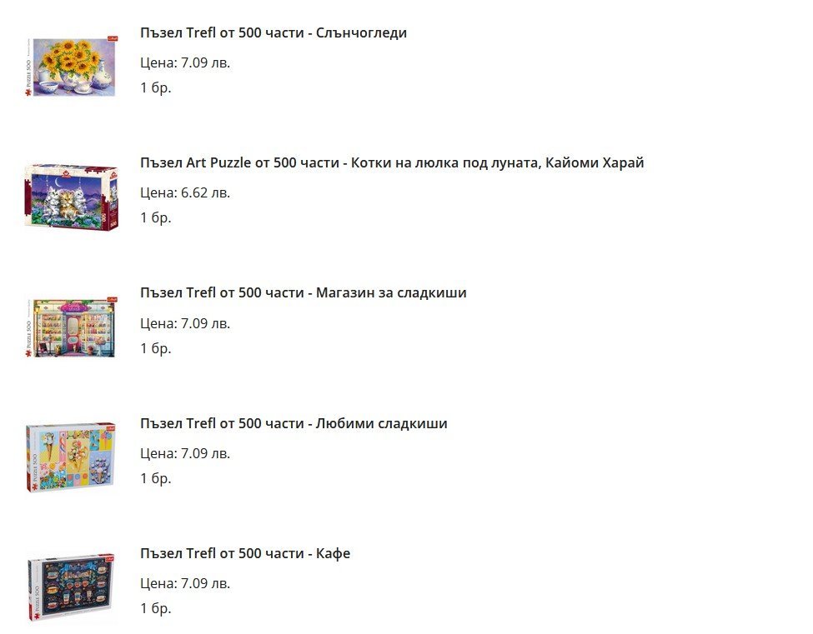This screenshot has height=634, width=813.
Task: Open the 'Любими сладкиши' product title link
Action: coord(294,423)
